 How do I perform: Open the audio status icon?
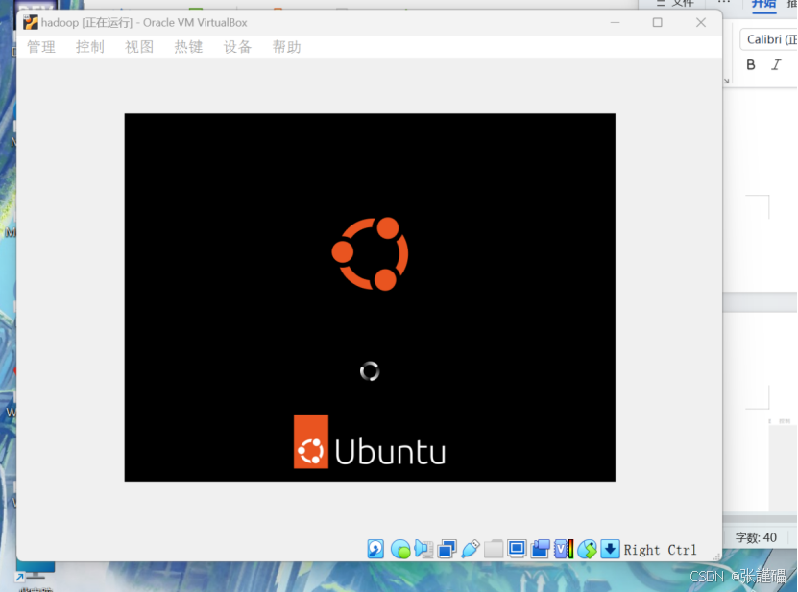click(423, 549)
